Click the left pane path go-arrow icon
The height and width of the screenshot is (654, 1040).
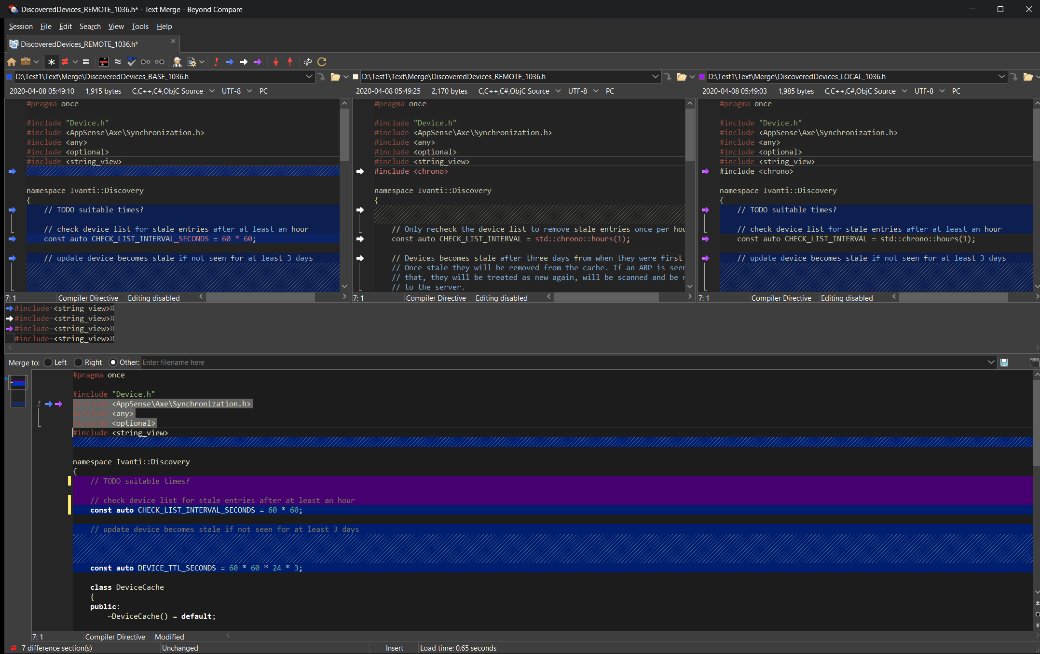point(322,77)
